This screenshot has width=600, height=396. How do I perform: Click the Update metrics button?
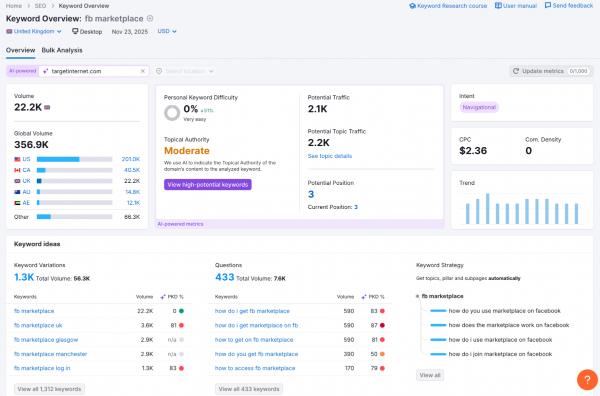(x=551, y=71)
